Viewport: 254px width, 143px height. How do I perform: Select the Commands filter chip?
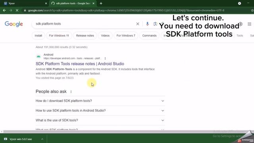(149, 35)
